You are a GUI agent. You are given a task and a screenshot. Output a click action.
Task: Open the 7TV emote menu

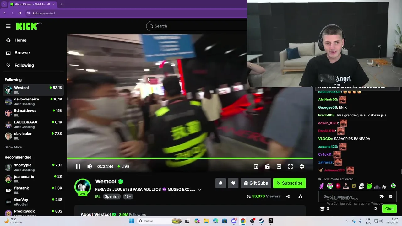382,196
